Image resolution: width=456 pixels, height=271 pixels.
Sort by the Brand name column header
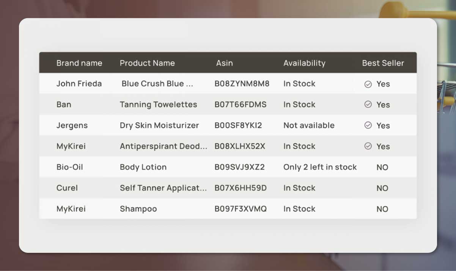coord(79,63)
